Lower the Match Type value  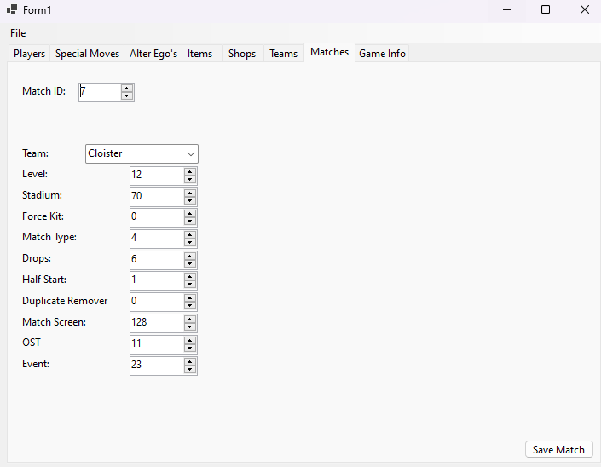click(190, 243)
